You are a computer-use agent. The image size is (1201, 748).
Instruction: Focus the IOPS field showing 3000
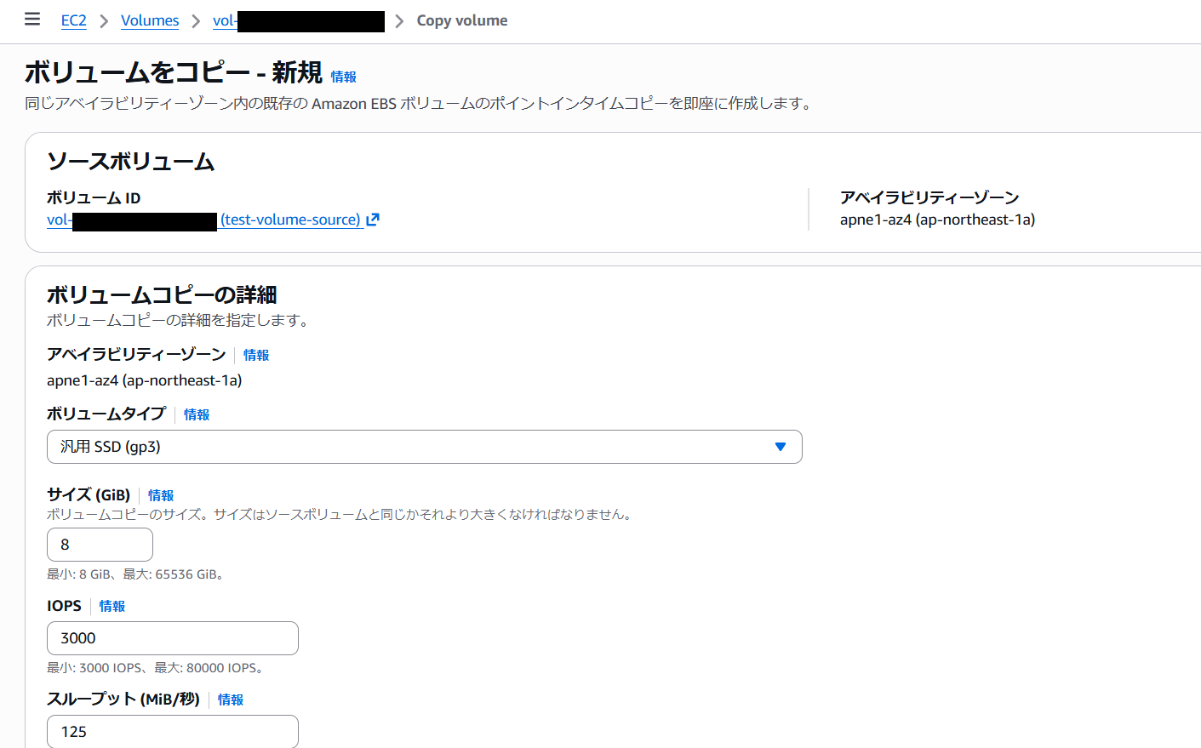pyautogui.click(x=172, y=638)
